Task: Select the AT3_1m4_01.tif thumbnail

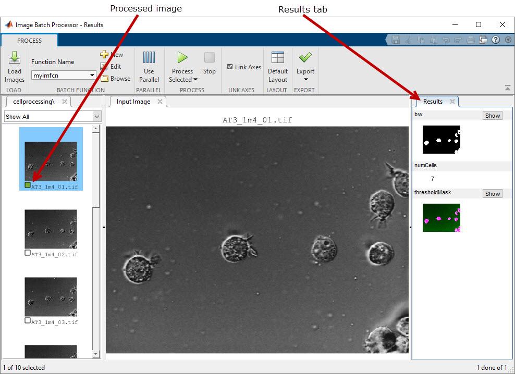Action: click(x=51, y=161)
